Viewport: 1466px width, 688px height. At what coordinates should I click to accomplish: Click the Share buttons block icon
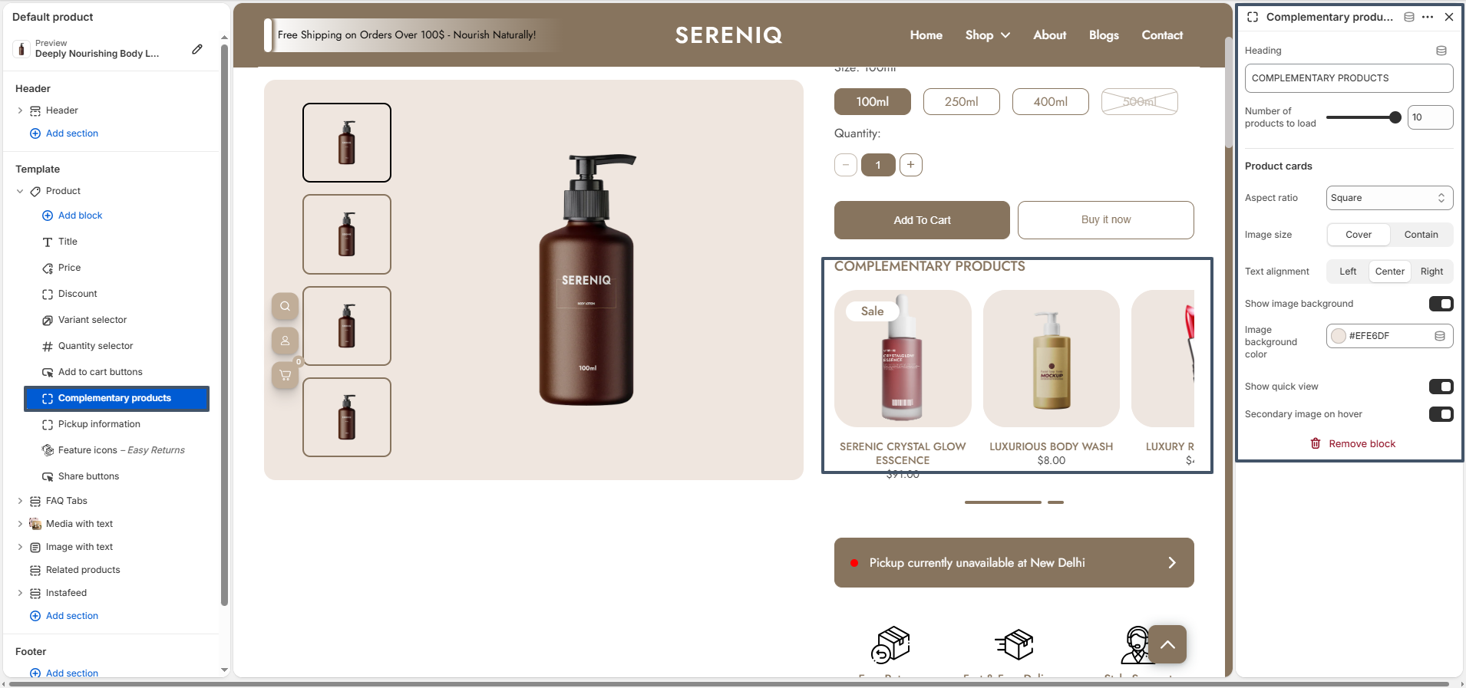[48, 476]
